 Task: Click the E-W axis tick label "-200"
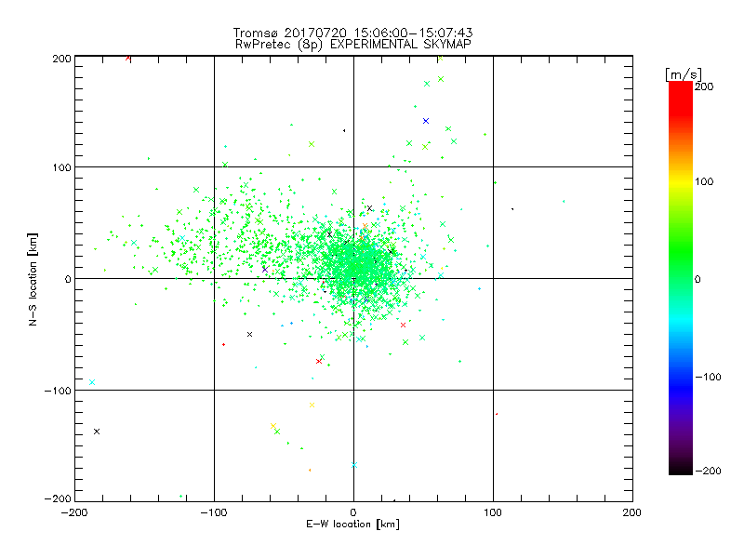click(x=74, y=512)
